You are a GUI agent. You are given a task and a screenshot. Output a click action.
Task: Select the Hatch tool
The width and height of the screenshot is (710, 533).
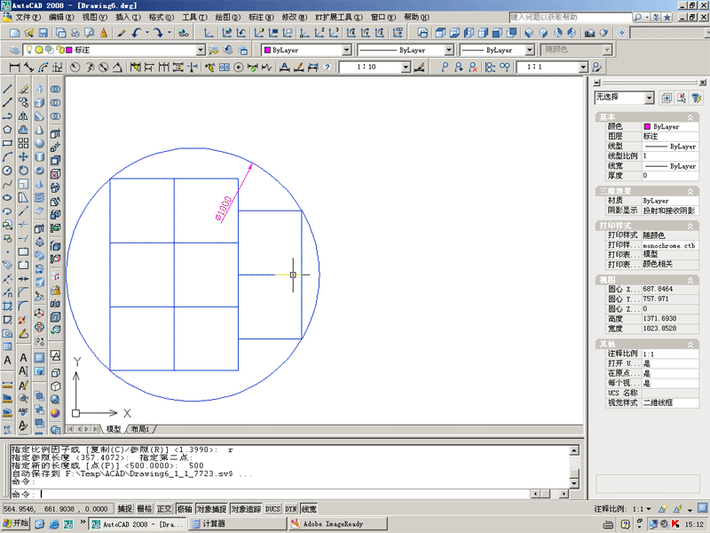click(7, 306)
